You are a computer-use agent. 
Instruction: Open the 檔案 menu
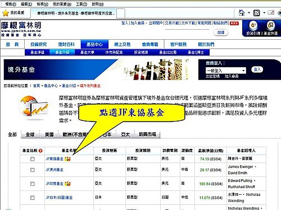[x=11, y=4]
